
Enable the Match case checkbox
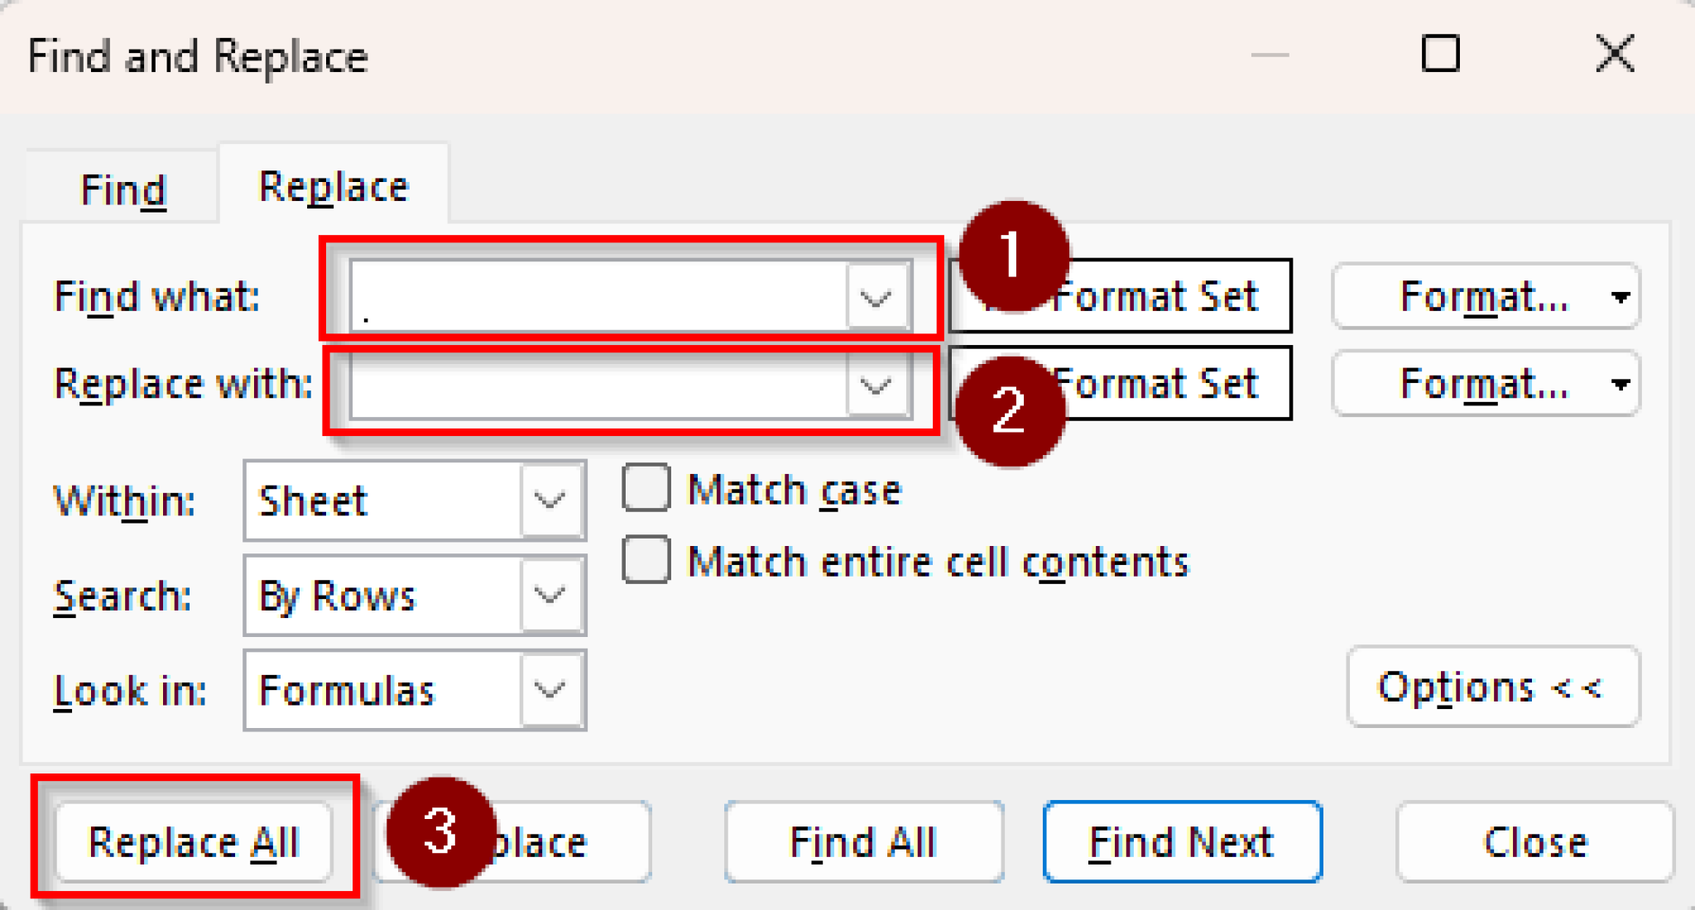pyautogui.click(x=646, y=488)
